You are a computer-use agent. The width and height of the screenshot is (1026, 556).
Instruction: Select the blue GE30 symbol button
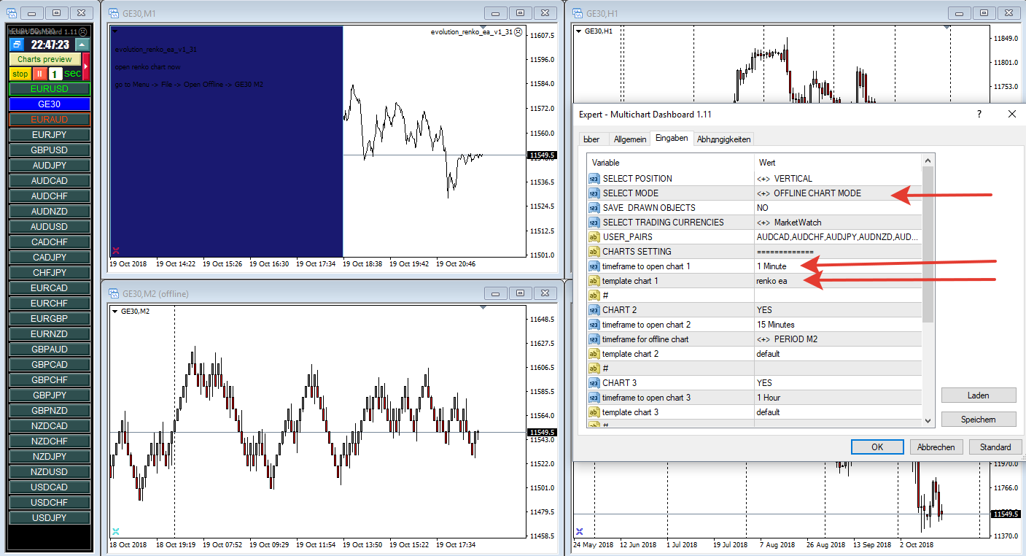(50, 104)
